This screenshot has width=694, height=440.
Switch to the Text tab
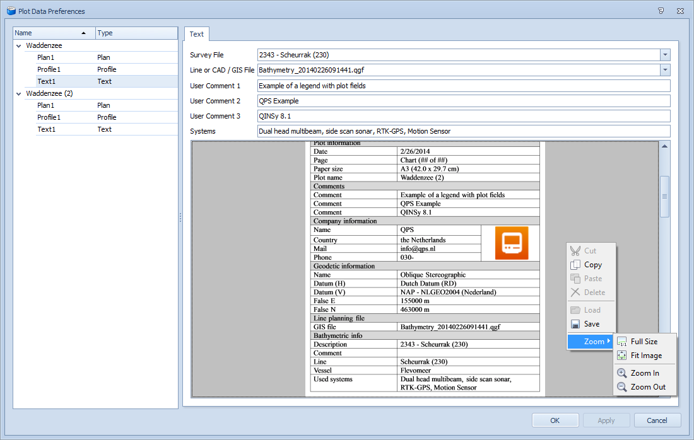[x=197, y=34]
